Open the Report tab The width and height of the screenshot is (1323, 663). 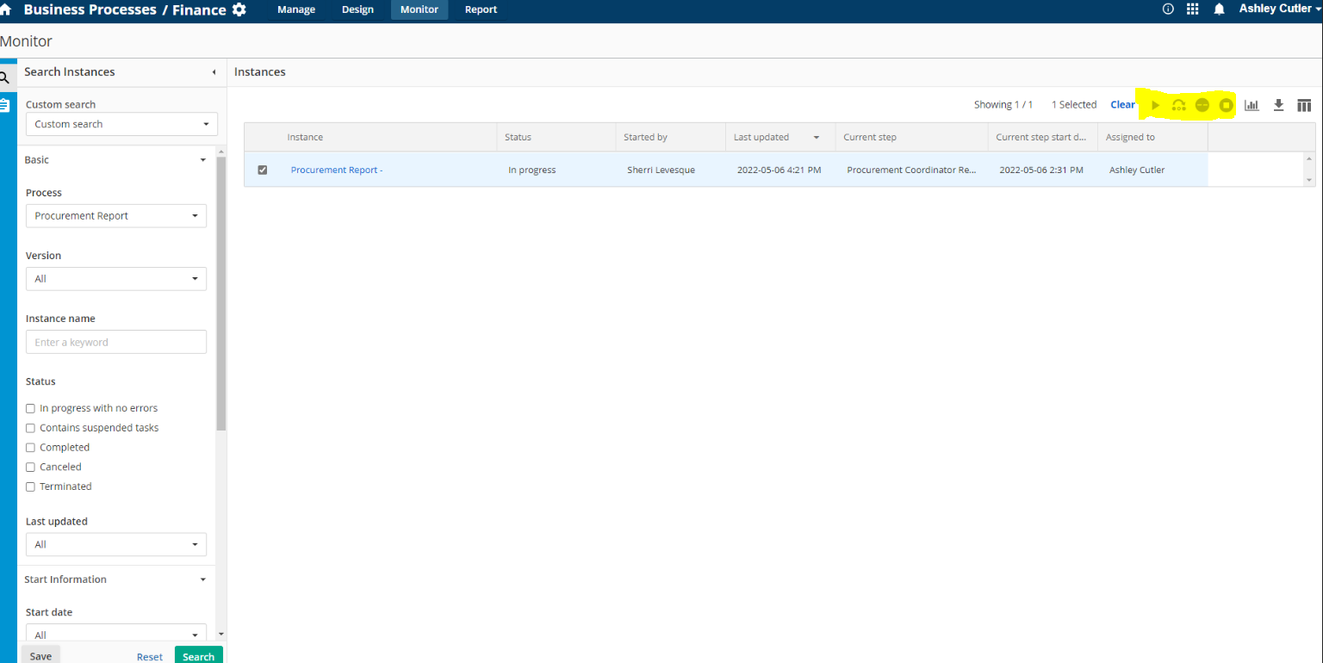481,9
